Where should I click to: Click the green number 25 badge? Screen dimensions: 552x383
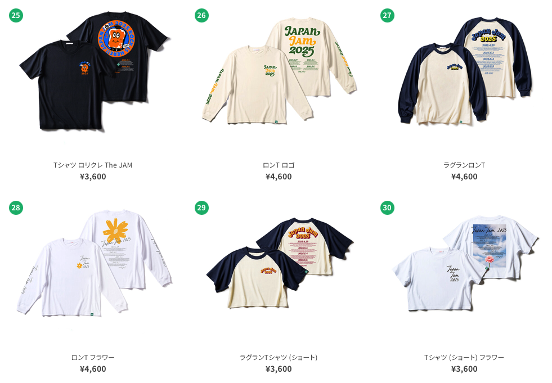click(x=16, y=15)
